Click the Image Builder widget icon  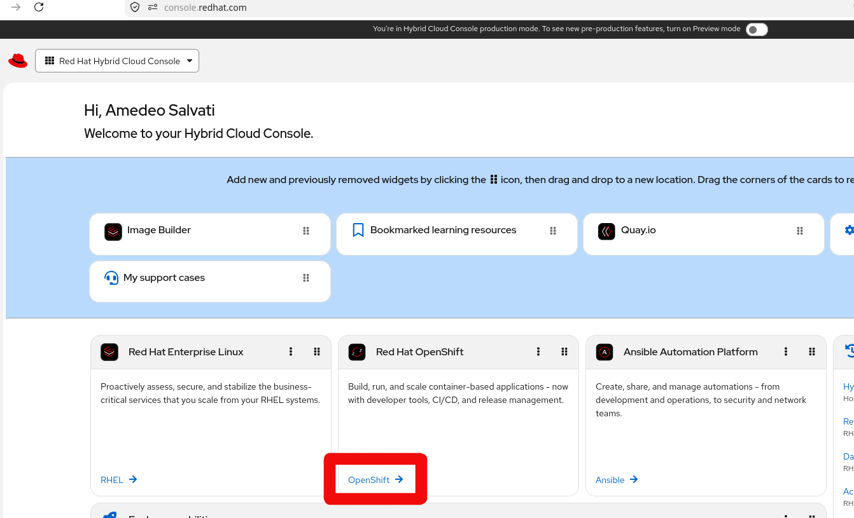pyautogui.click(x=113, y=232)
